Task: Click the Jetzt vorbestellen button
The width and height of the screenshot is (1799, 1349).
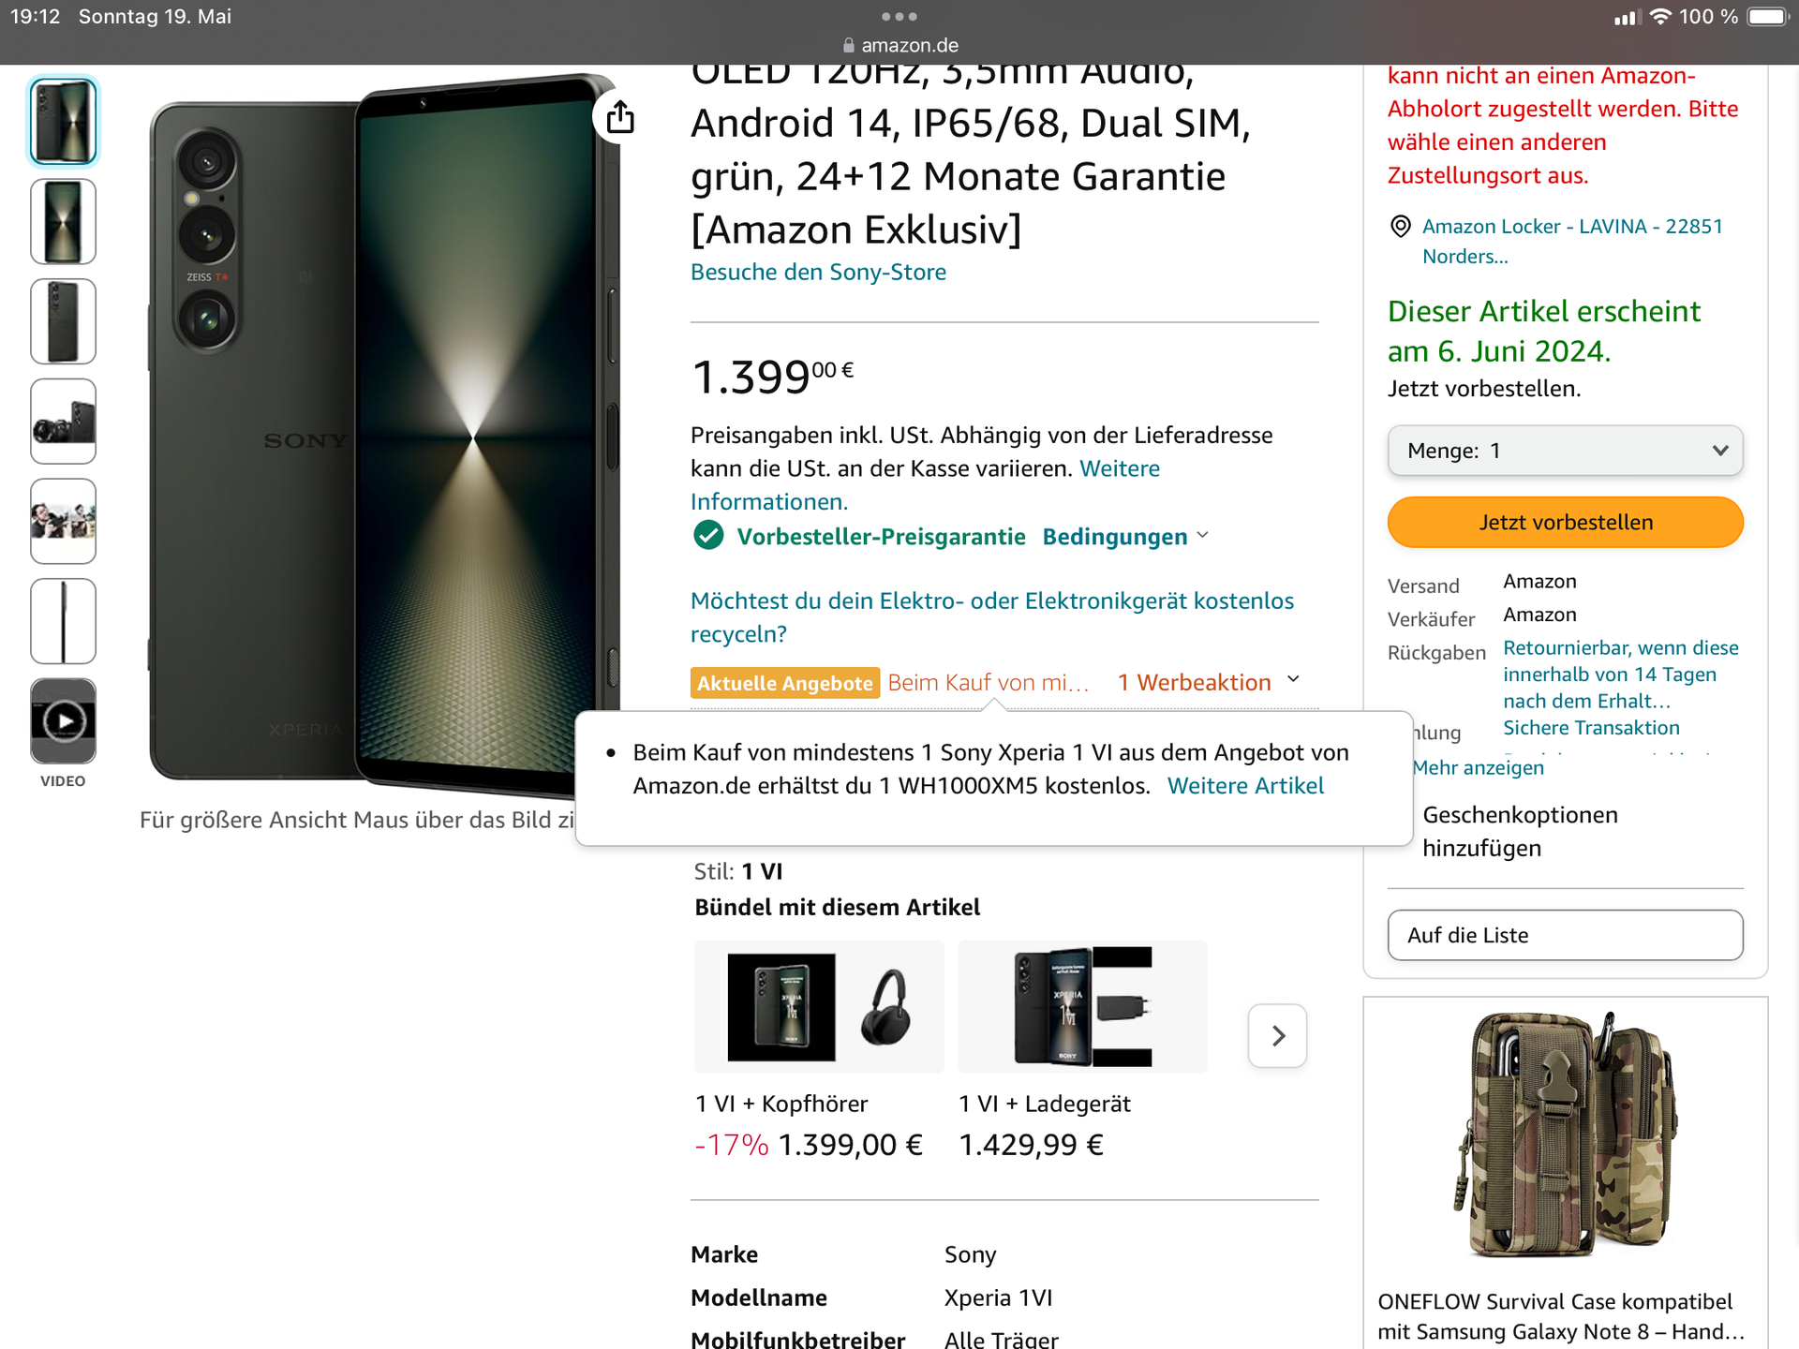Action: [x=1565, y=522]
